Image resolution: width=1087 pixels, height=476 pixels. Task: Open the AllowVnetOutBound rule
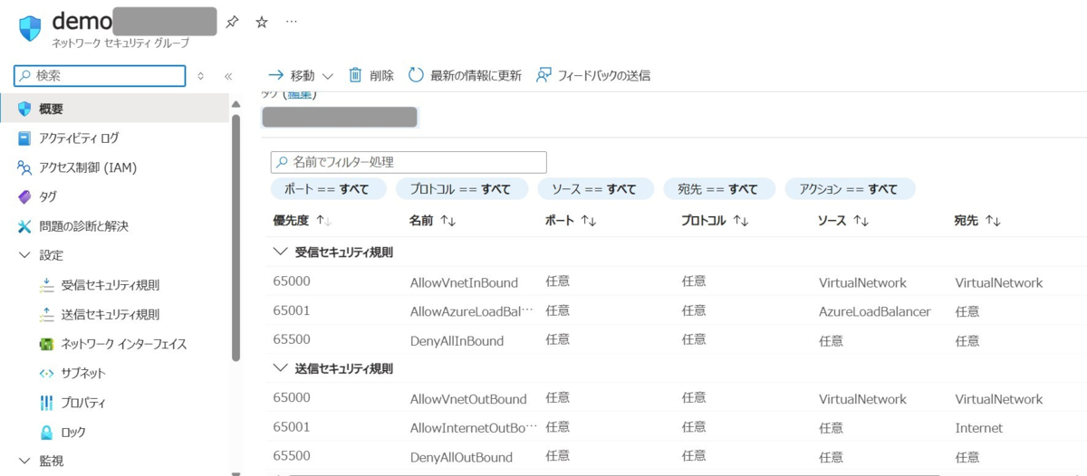coord(468,399)
